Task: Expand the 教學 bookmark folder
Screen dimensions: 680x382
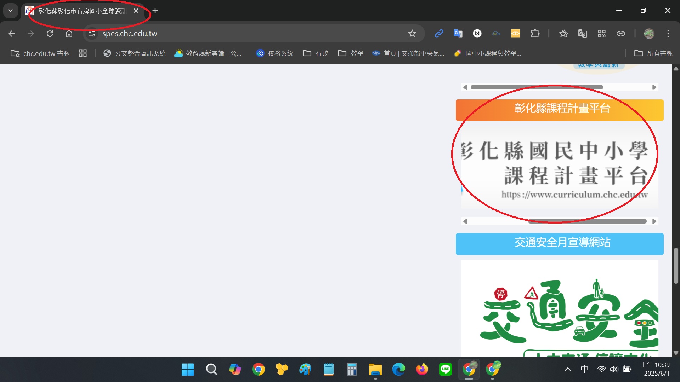Action: coord(351,53)
